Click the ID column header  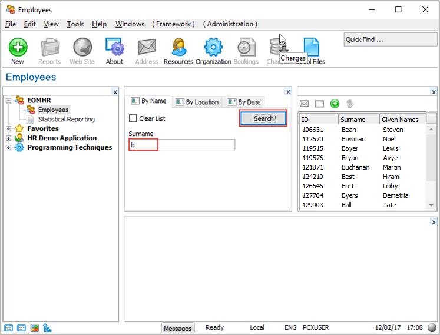319,120
